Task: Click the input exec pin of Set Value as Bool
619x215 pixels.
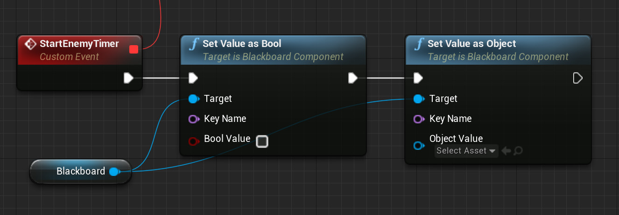Action: pos(193,78)
